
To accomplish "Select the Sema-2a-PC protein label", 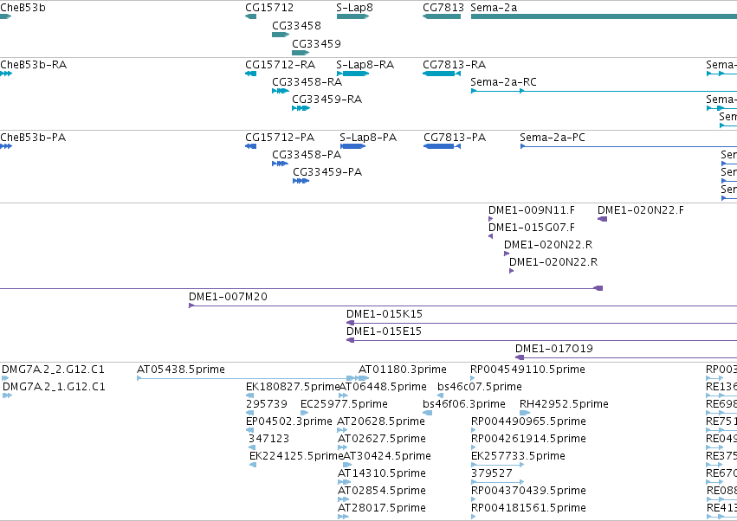I will pyautogui.click(x=553, y=138).
